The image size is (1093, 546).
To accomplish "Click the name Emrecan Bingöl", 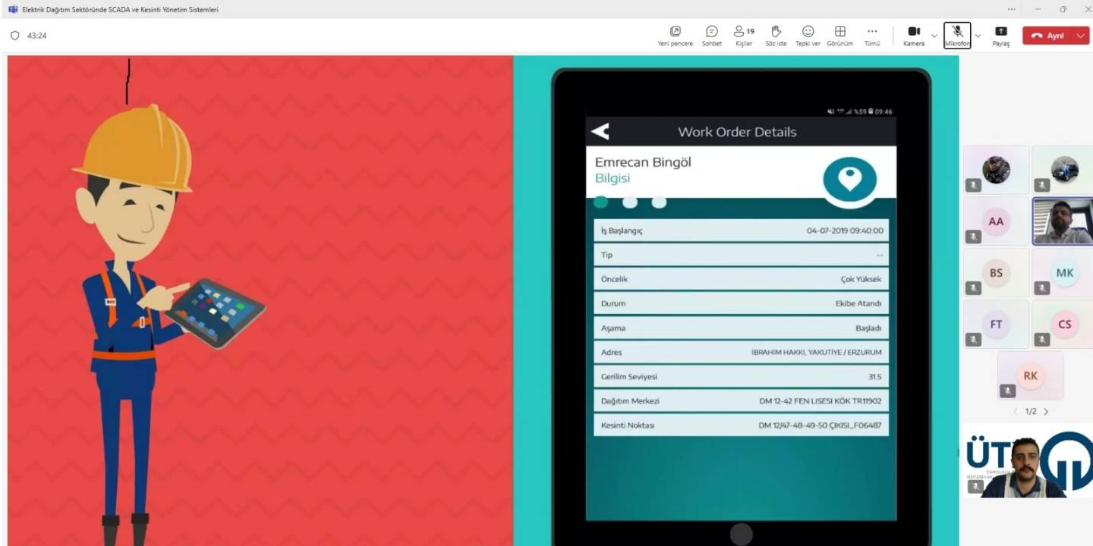I will (643, 162).
